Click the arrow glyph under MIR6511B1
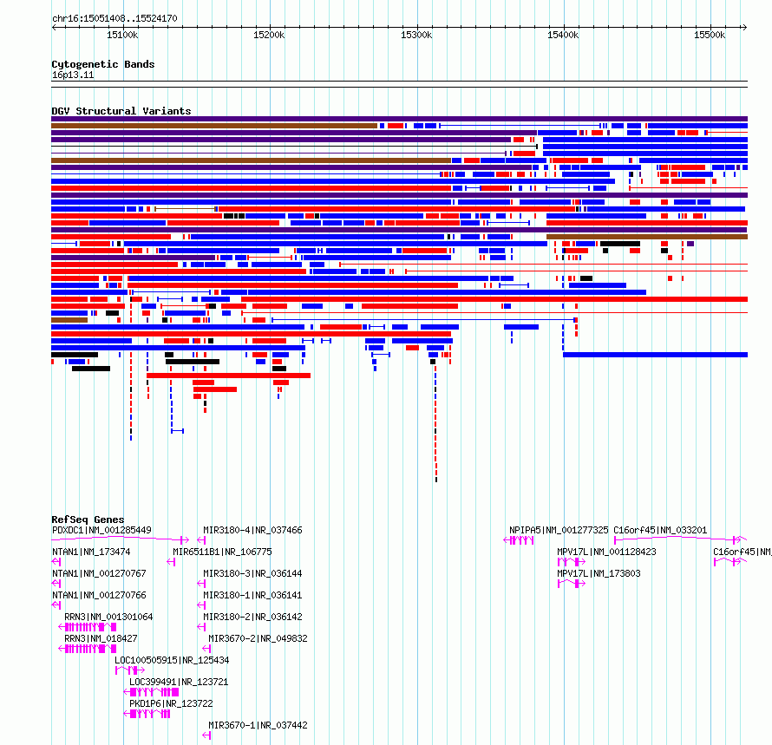This screenshot has width=772, height=745. tap(171, 562)
